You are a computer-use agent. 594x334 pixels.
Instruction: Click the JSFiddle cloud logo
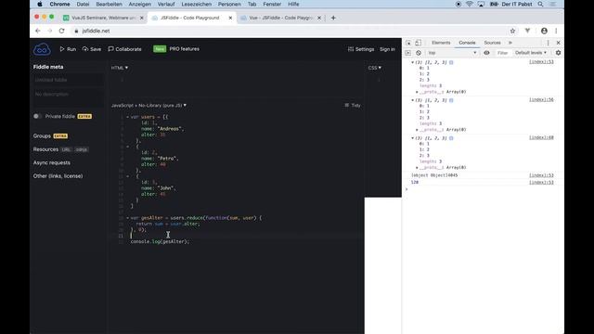point(42,49)
